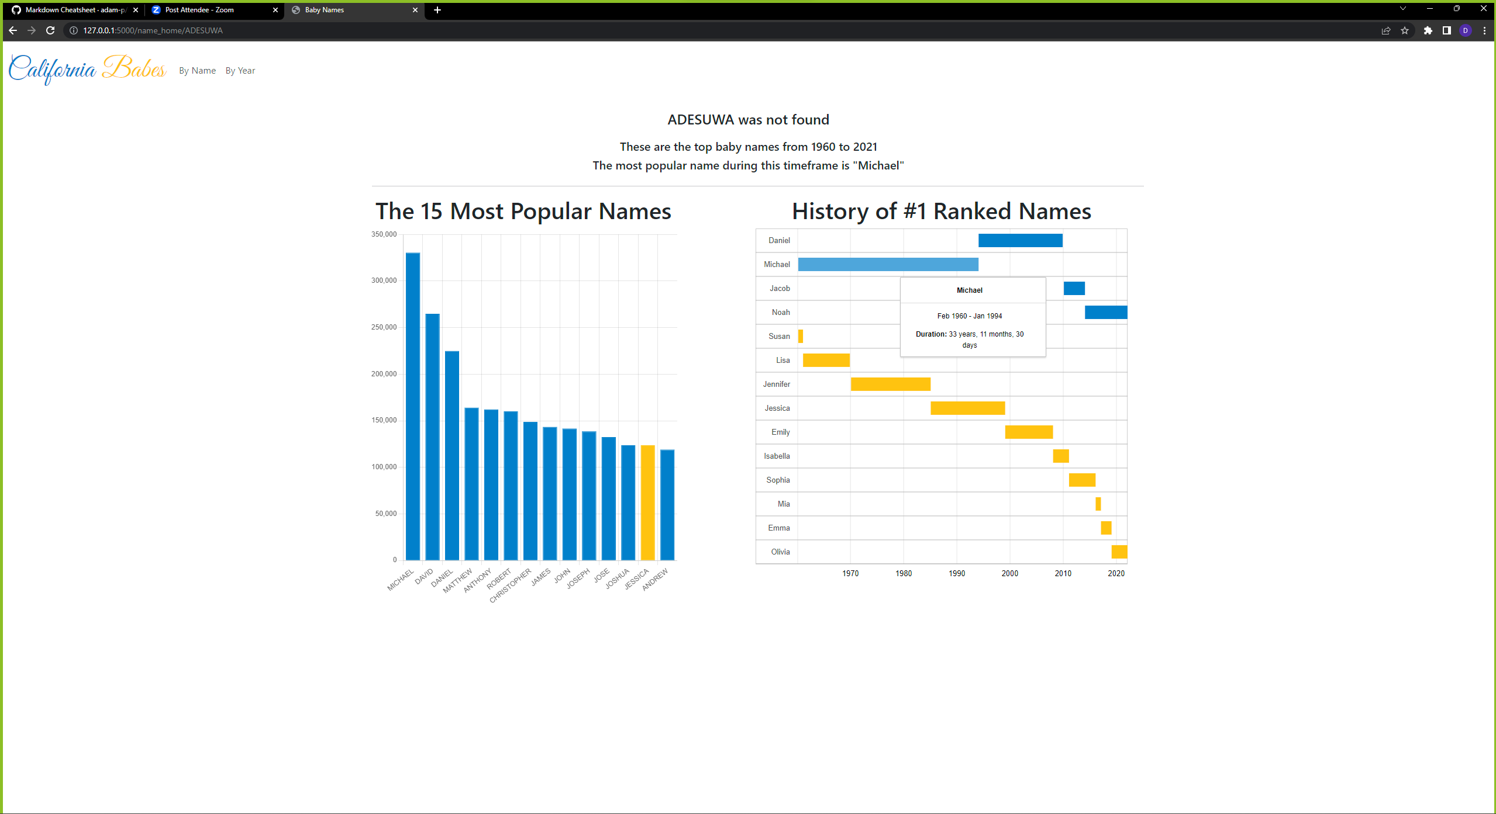Click the Olivia timeline bar
This screenshot has width=1496, height=814.
[x=1119, y=552]
